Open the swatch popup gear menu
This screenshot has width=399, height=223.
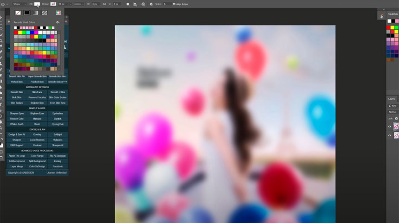click(58, 22)
